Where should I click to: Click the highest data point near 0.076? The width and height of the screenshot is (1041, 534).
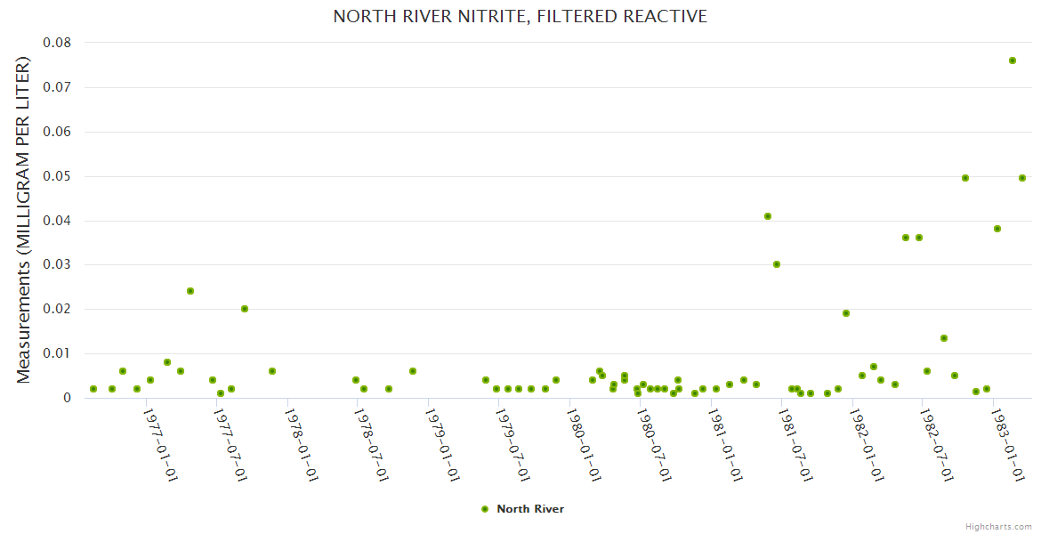click(x=1013, y=61)
